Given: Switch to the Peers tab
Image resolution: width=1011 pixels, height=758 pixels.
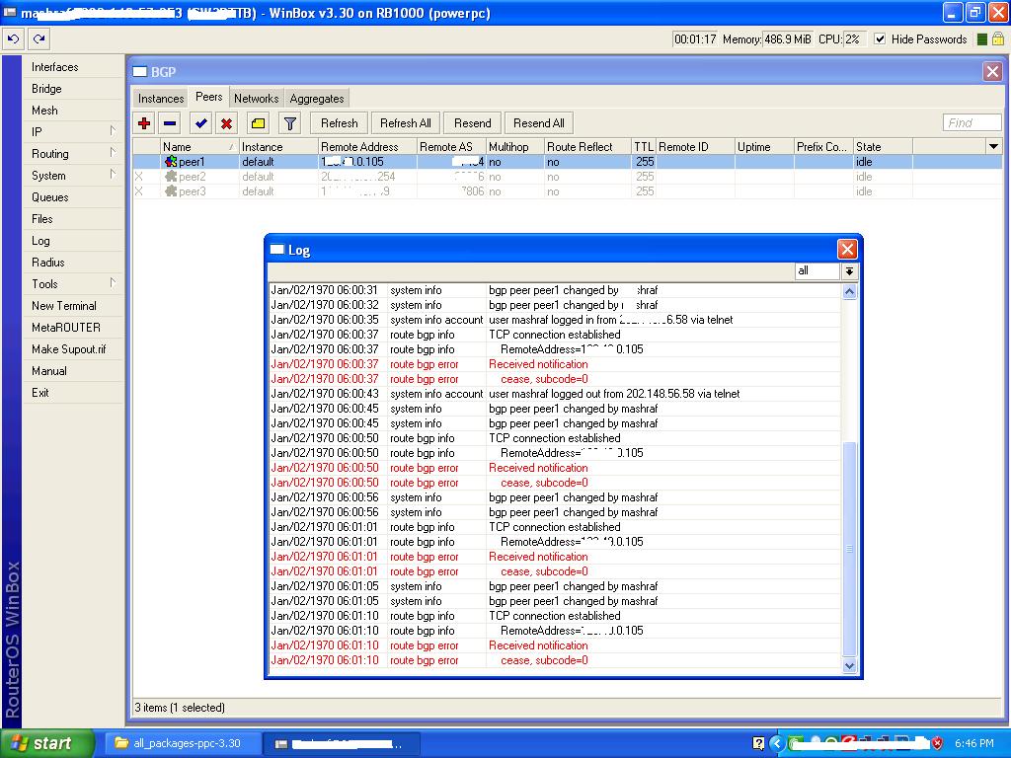Looking at the screenshot, I should point(209,97).
